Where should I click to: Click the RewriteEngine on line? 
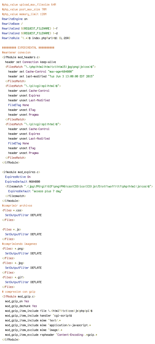pos(15,19)
